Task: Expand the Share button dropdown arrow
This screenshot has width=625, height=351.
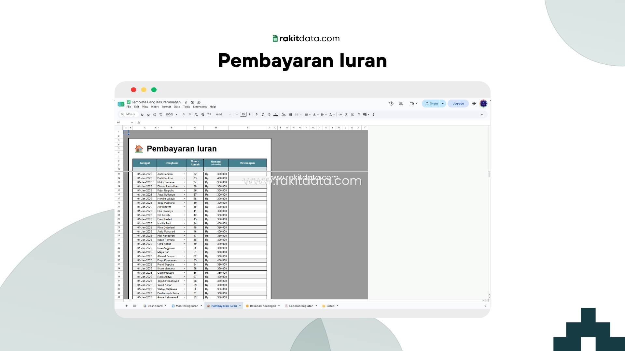Action: pos(443,104)
